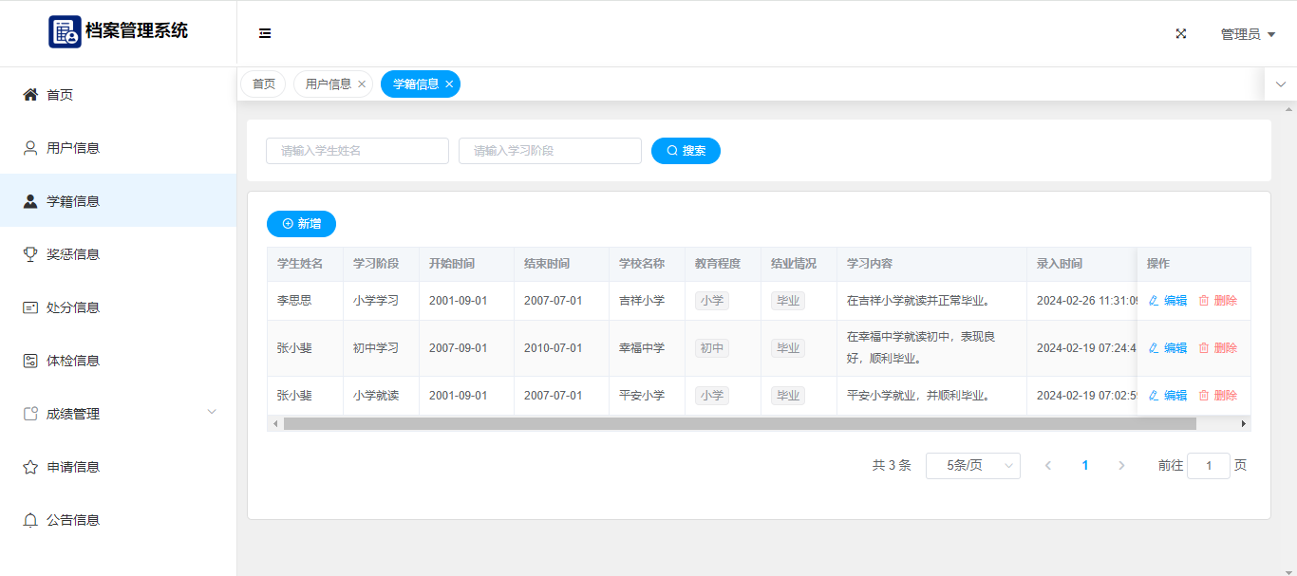Open 公告信息 bell icon in sidebar

30,520
